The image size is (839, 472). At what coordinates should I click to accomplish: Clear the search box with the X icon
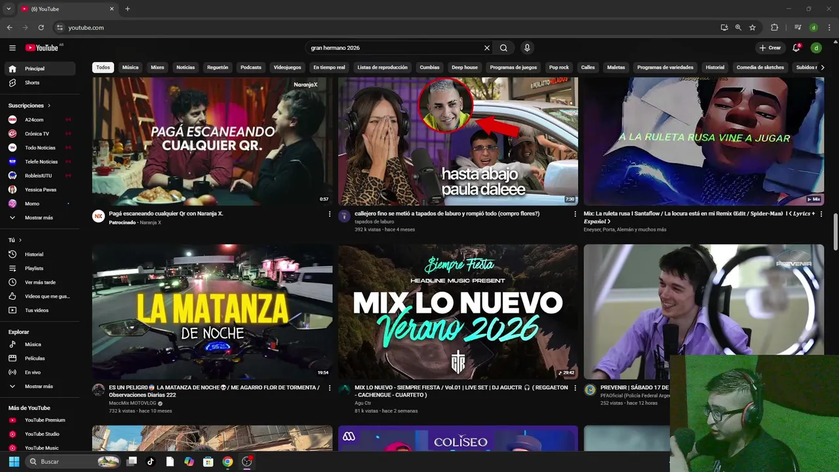click(x=487, y=48)
